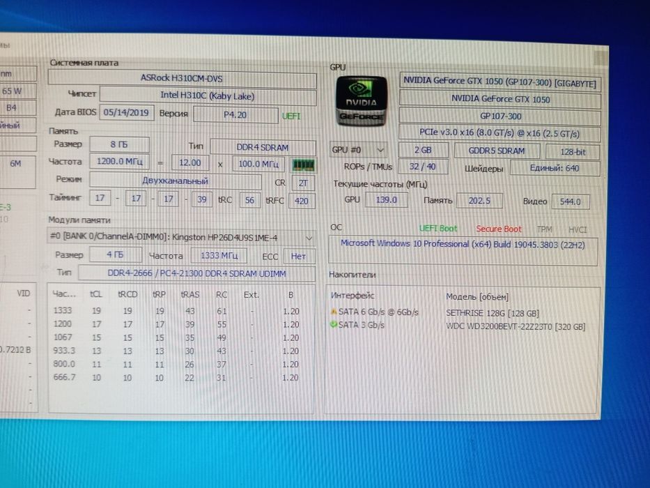Image resolution: width=650 pixels, height=488 pixels.
Task: Select the SETHRISE 128G [128 GB] drive entry
Action: coord(493,313)
